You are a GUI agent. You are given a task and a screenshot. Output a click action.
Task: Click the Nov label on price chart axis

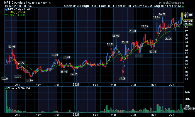pyautogui.click(x=38, y=85)
